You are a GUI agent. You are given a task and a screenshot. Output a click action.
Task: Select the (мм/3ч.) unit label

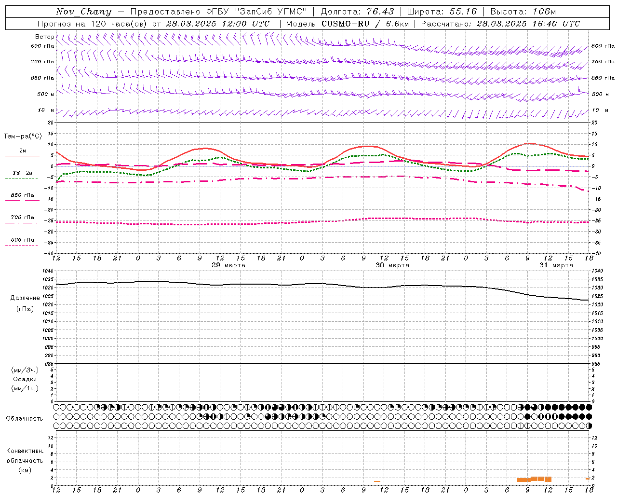[25, 370]
